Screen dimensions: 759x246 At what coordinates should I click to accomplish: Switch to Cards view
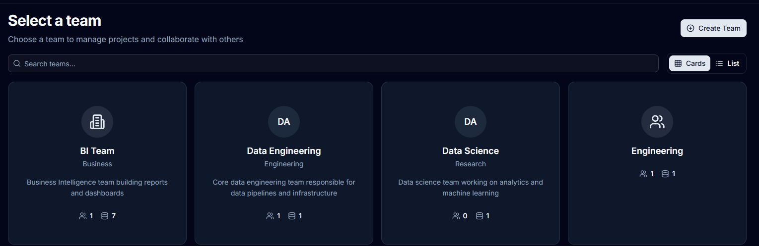coord(690,63)
